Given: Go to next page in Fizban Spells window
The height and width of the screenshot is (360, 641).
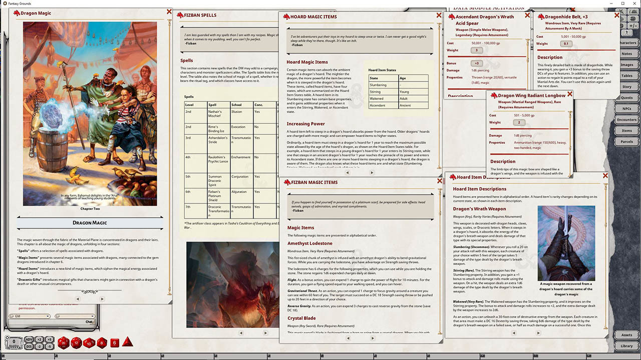Looking at the screenshot, I should 266,332.
